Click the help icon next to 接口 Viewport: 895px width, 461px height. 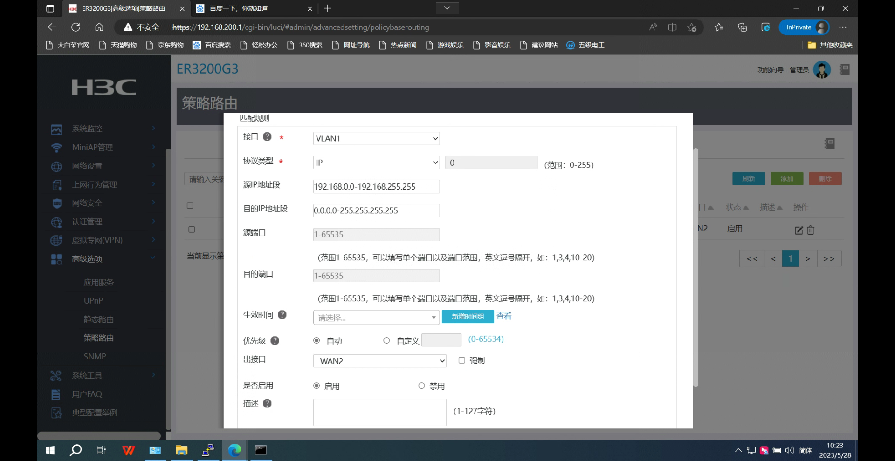click(x=267, y=137)
